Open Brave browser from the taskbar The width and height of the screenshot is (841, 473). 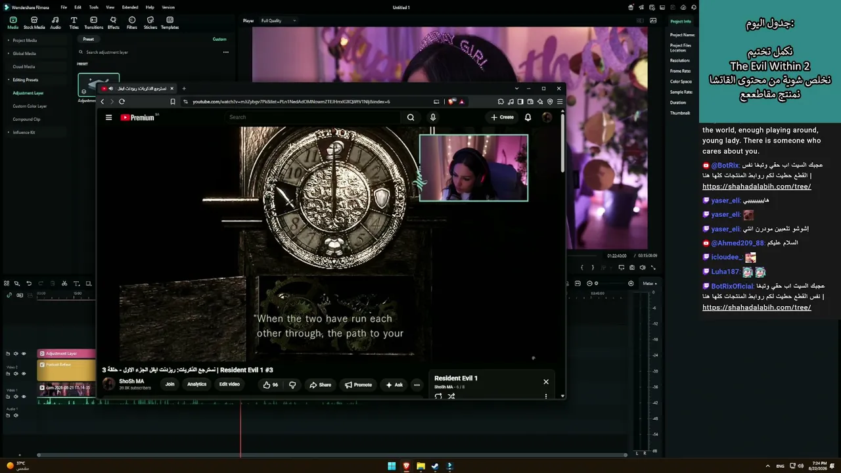[406, 466]
